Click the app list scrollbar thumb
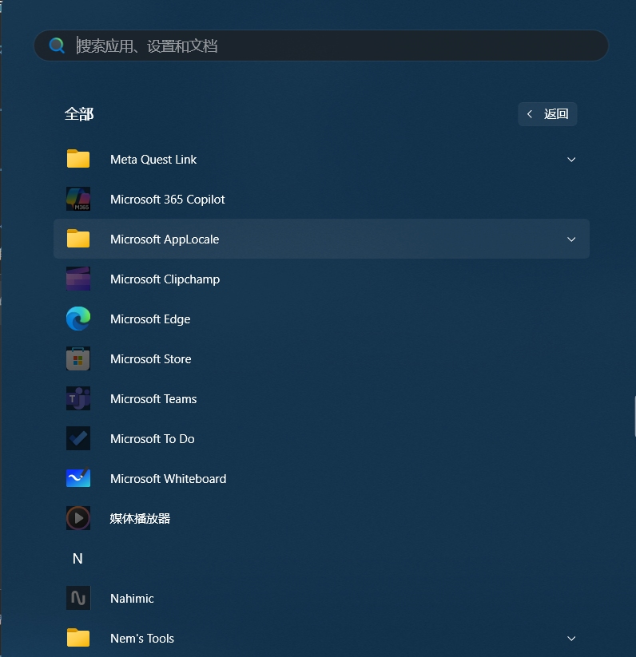The image size is (636, 657). 634,416
